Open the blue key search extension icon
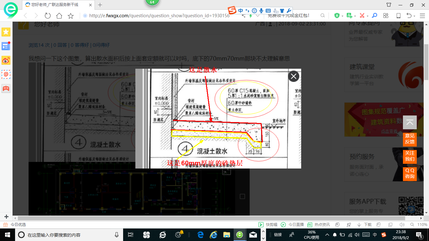The image size is (429, 241). click(x=374, y=16)
